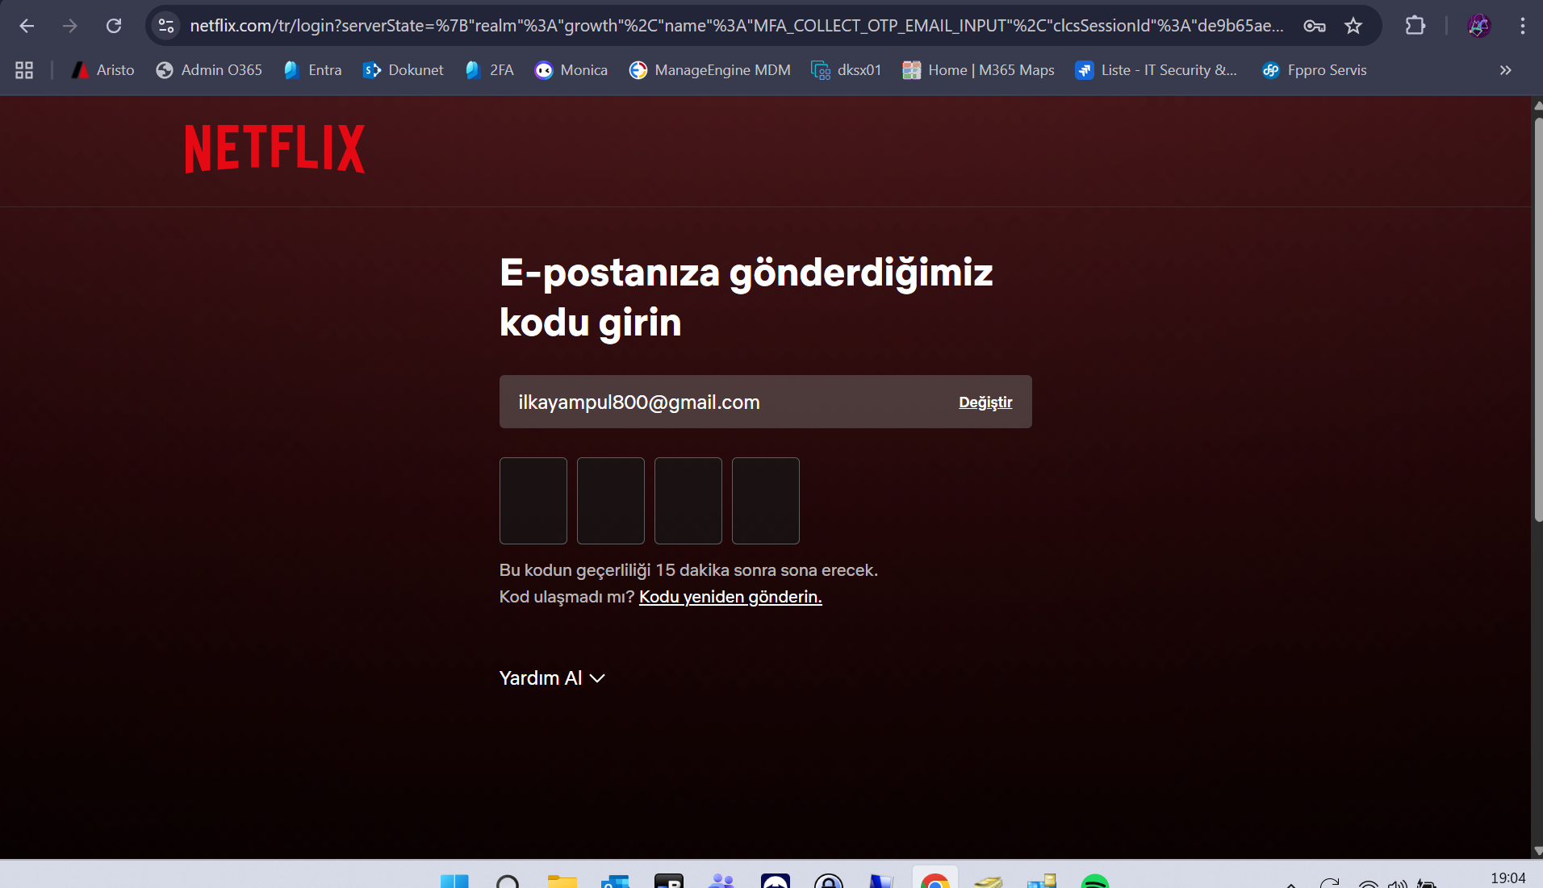Click the ilkayampul800@gmail.com email text

click(639, 402)
